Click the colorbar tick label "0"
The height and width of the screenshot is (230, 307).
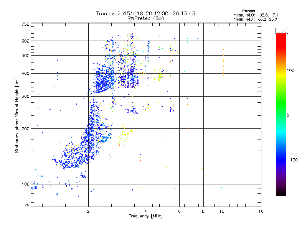(288, 115)
